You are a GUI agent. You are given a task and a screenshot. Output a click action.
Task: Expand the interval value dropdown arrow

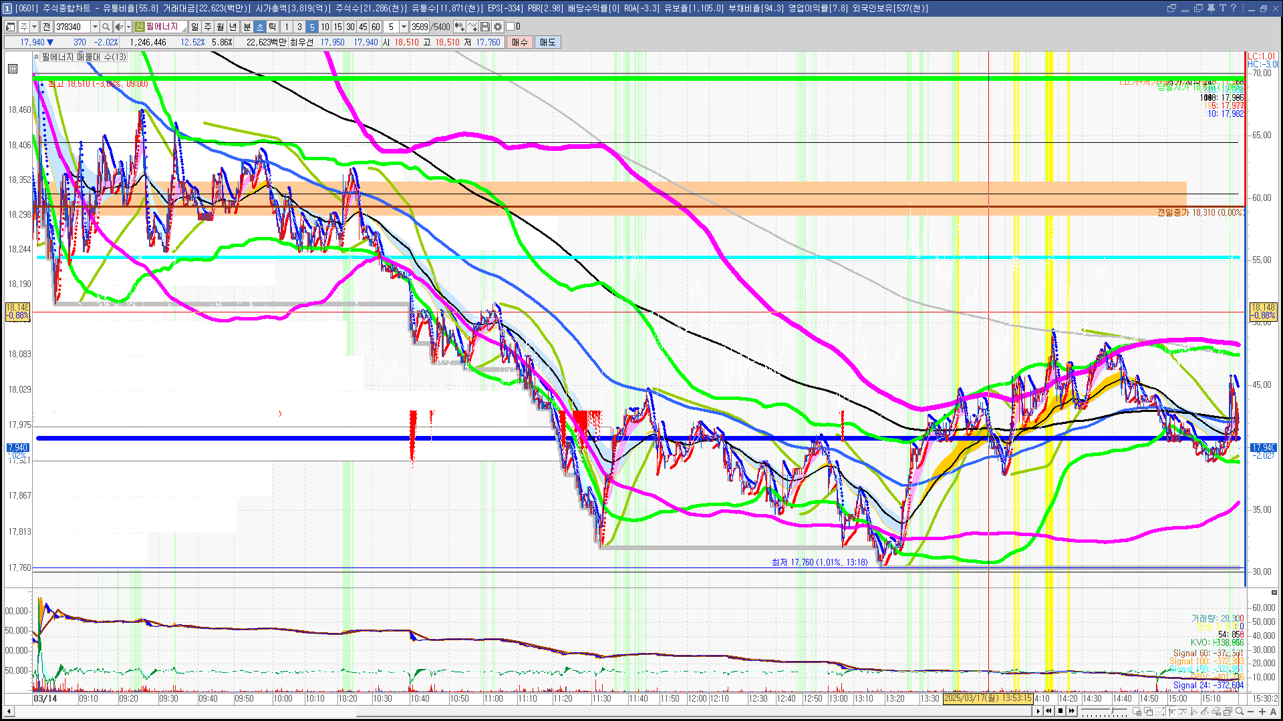(x=404, y=27)
